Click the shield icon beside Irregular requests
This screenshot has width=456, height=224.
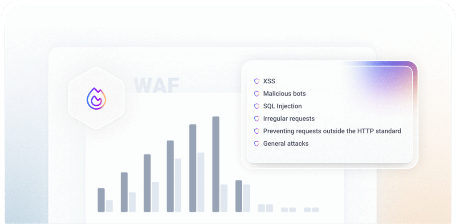[x=256, y=119]
